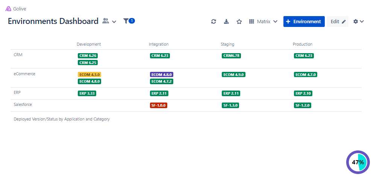Open the dashboard sharing people icon

(106, 21)
